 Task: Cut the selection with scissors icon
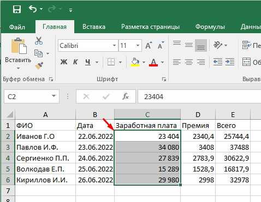tap(39, 41)
